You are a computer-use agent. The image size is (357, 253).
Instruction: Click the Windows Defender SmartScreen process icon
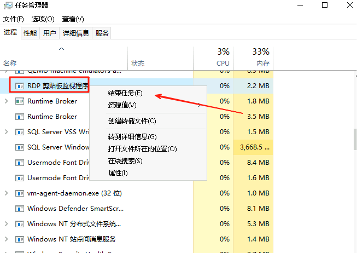coord(20,209)
